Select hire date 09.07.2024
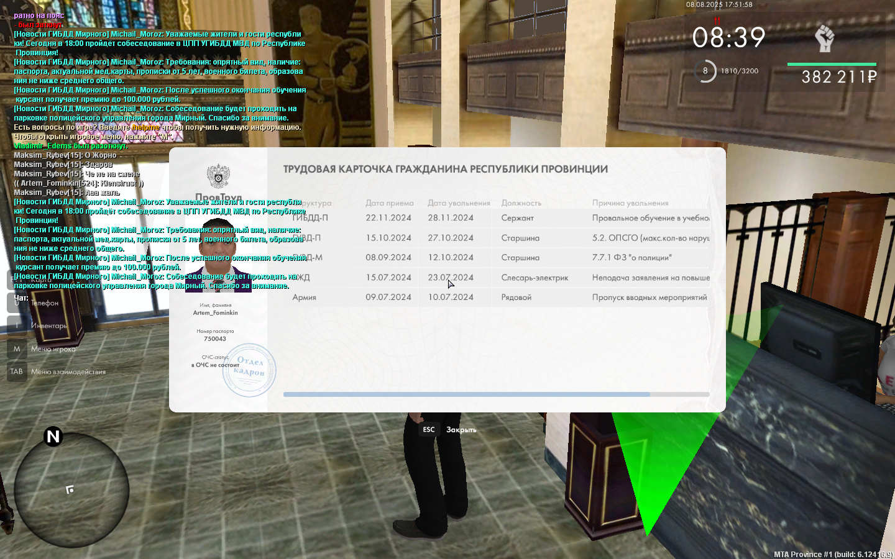Image resolution: width=895 pixels, height=559 pixels. tap(388, 298)
